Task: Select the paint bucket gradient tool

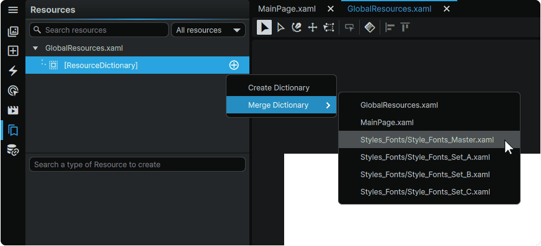Action: [x=297, y=27]
